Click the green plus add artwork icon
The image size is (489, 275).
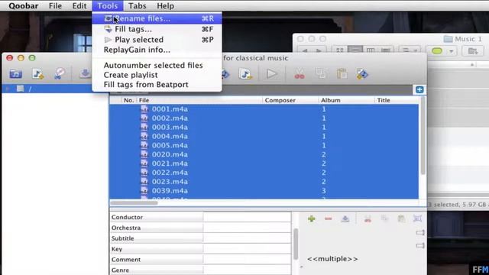[311, 219]
